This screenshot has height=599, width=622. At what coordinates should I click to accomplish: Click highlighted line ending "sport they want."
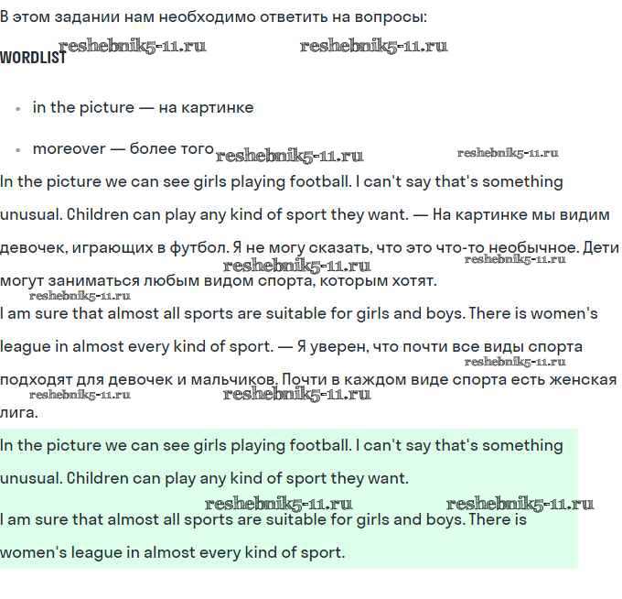coord(204,478)
